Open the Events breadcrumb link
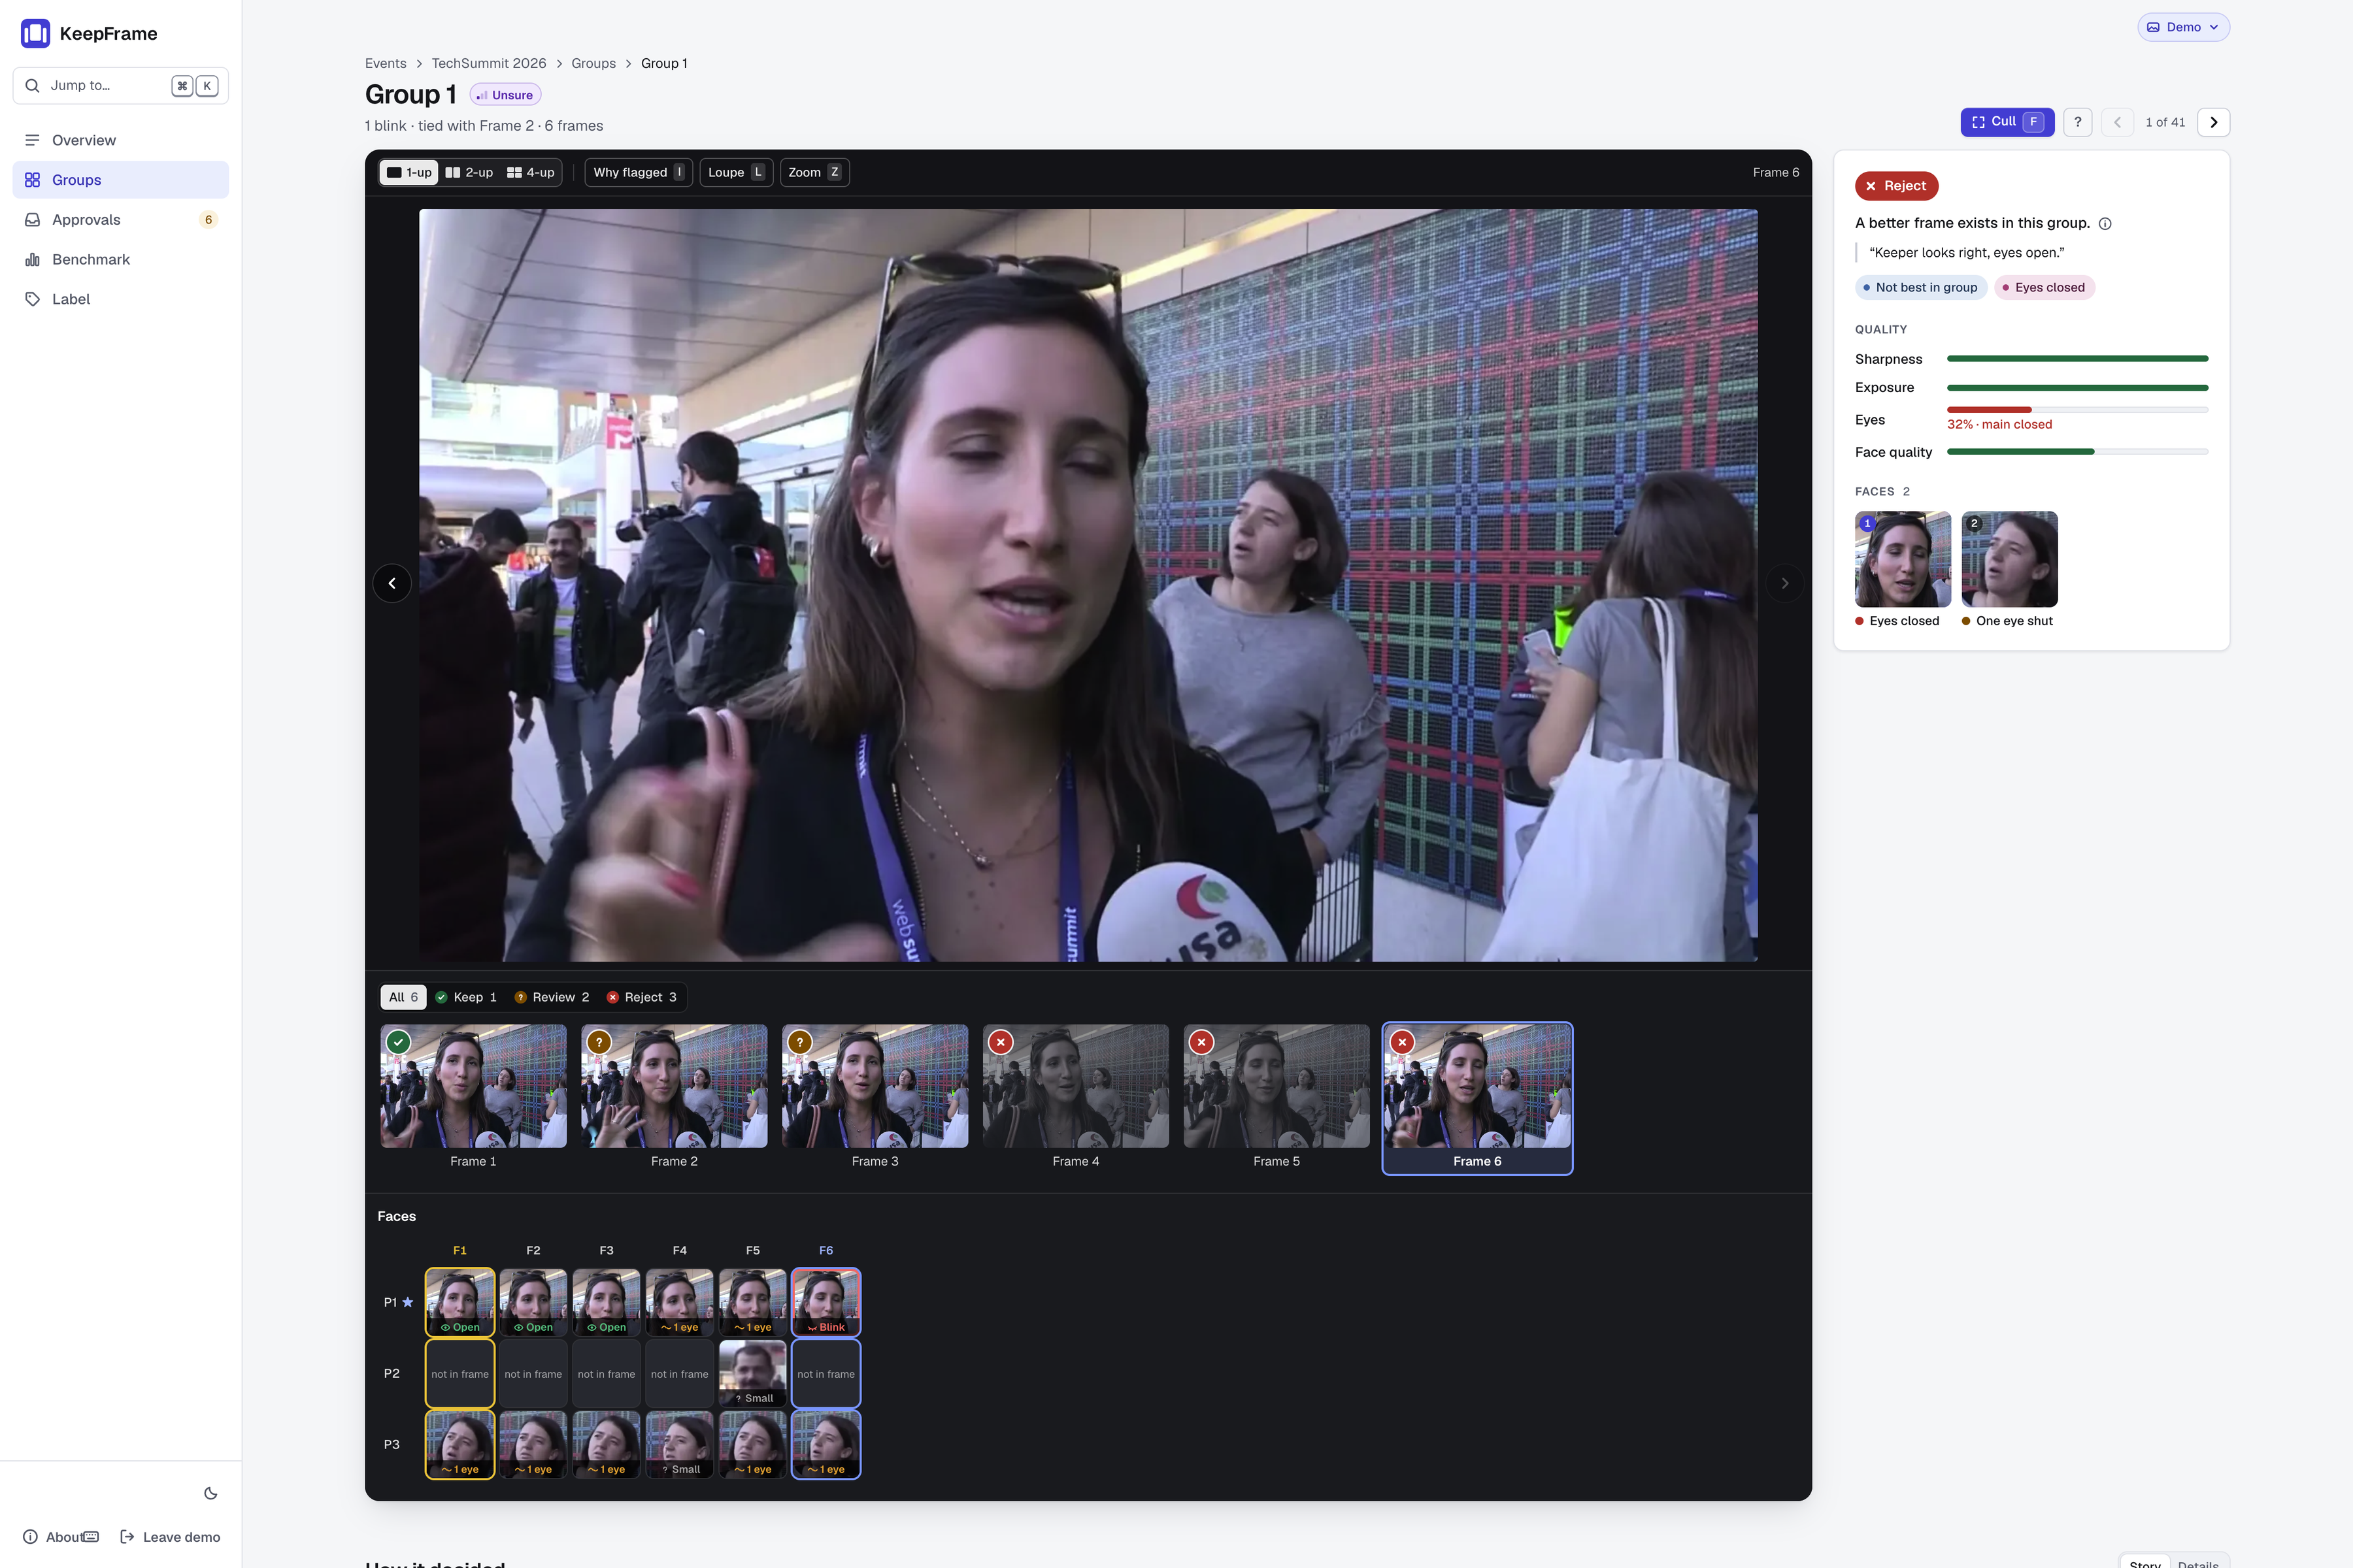This screenshot has height=1568, width=2353. pos(385,63)
